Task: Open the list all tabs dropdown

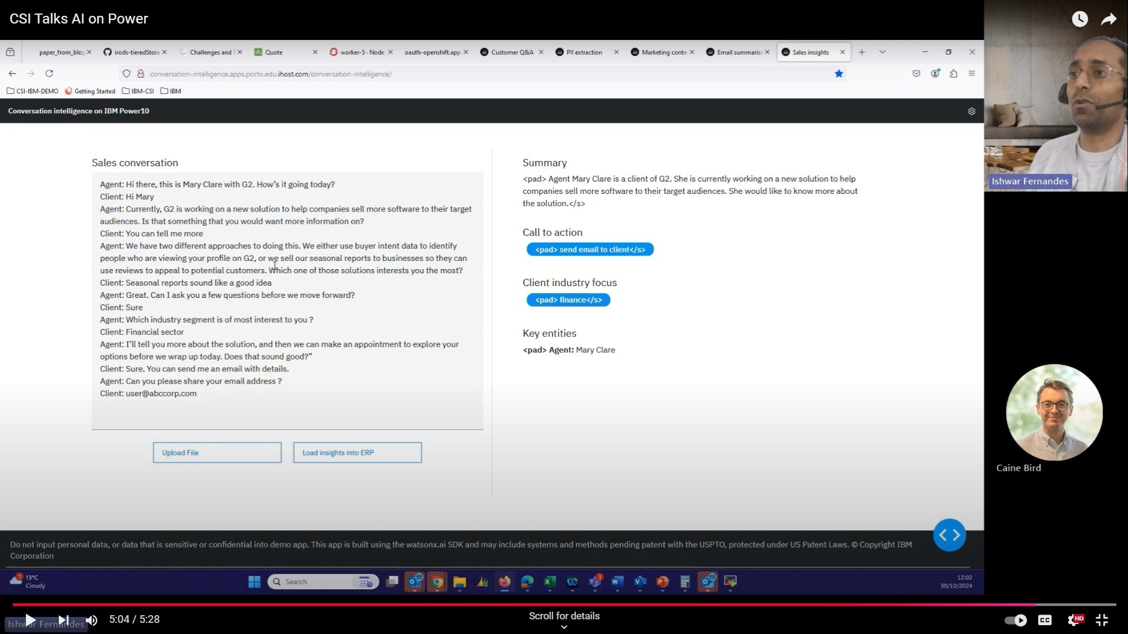Action: pyautogui.click(x=882, y=52)
